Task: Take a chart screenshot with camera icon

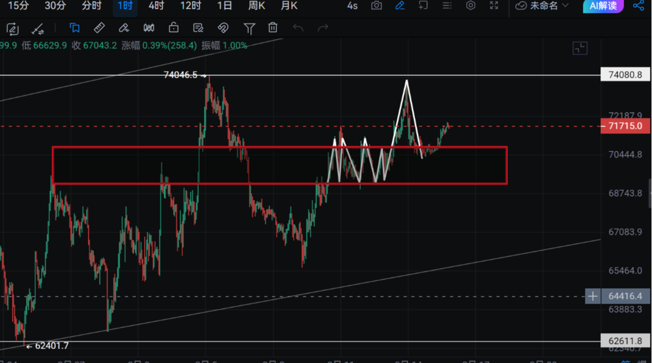Action: click(x=376, y=6)
